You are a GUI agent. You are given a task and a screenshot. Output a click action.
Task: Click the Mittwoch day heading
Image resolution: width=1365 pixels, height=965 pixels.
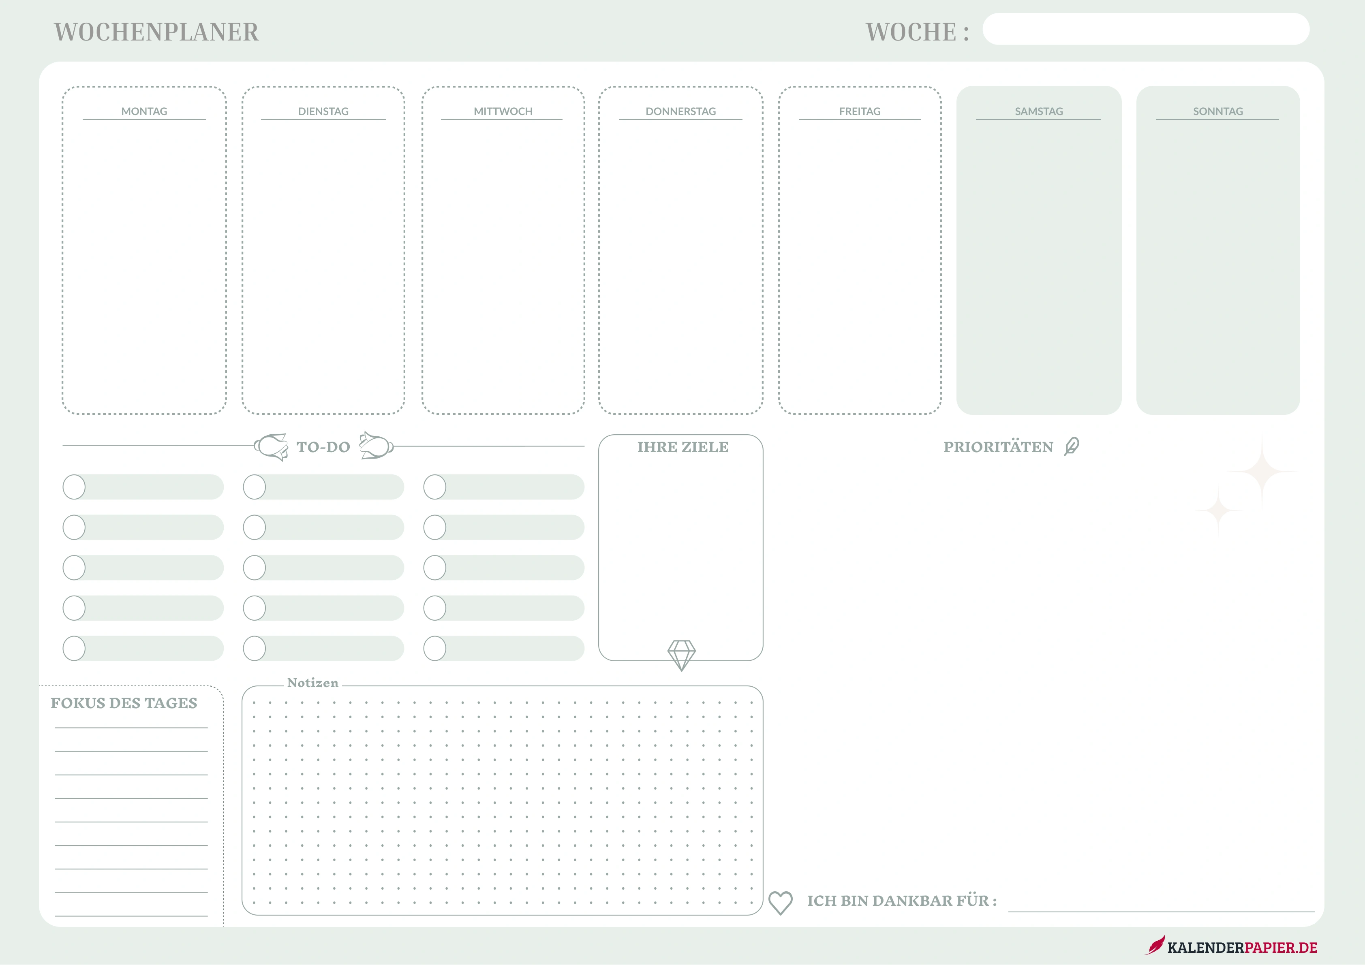[503, 111]
